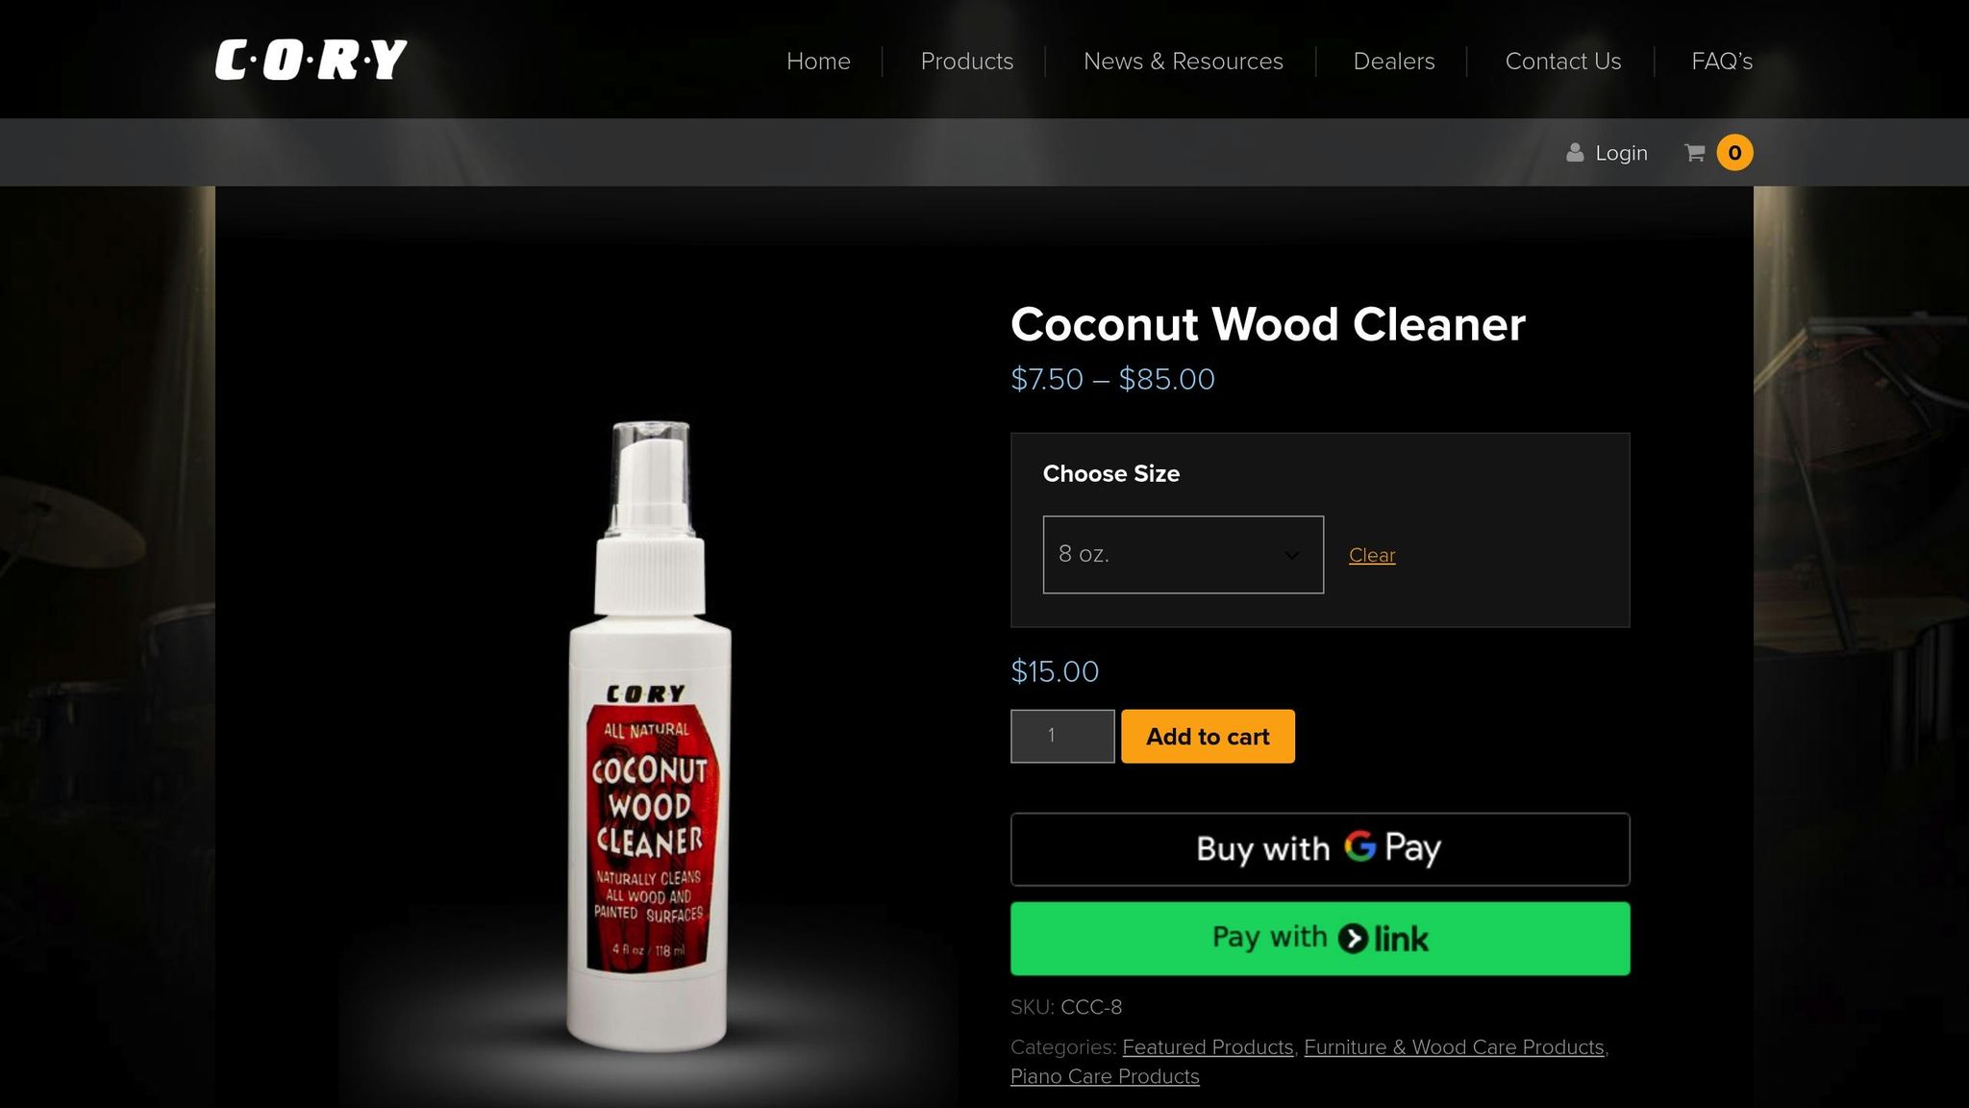Screen dimensions: 1969x1108
Task: Navigate to Contact Us
Action: point(1563,61)
